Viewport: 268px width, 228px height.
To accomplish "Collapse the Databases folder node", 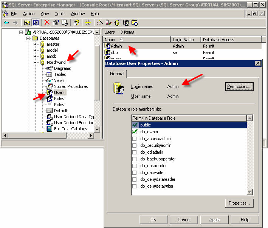I will click(28, 38).
